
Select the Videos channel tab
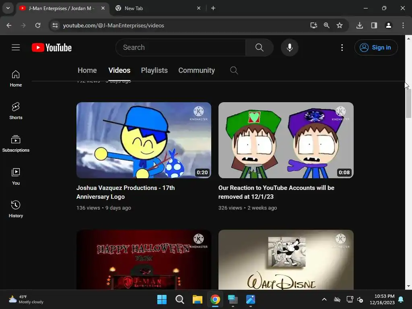point(119,70)
